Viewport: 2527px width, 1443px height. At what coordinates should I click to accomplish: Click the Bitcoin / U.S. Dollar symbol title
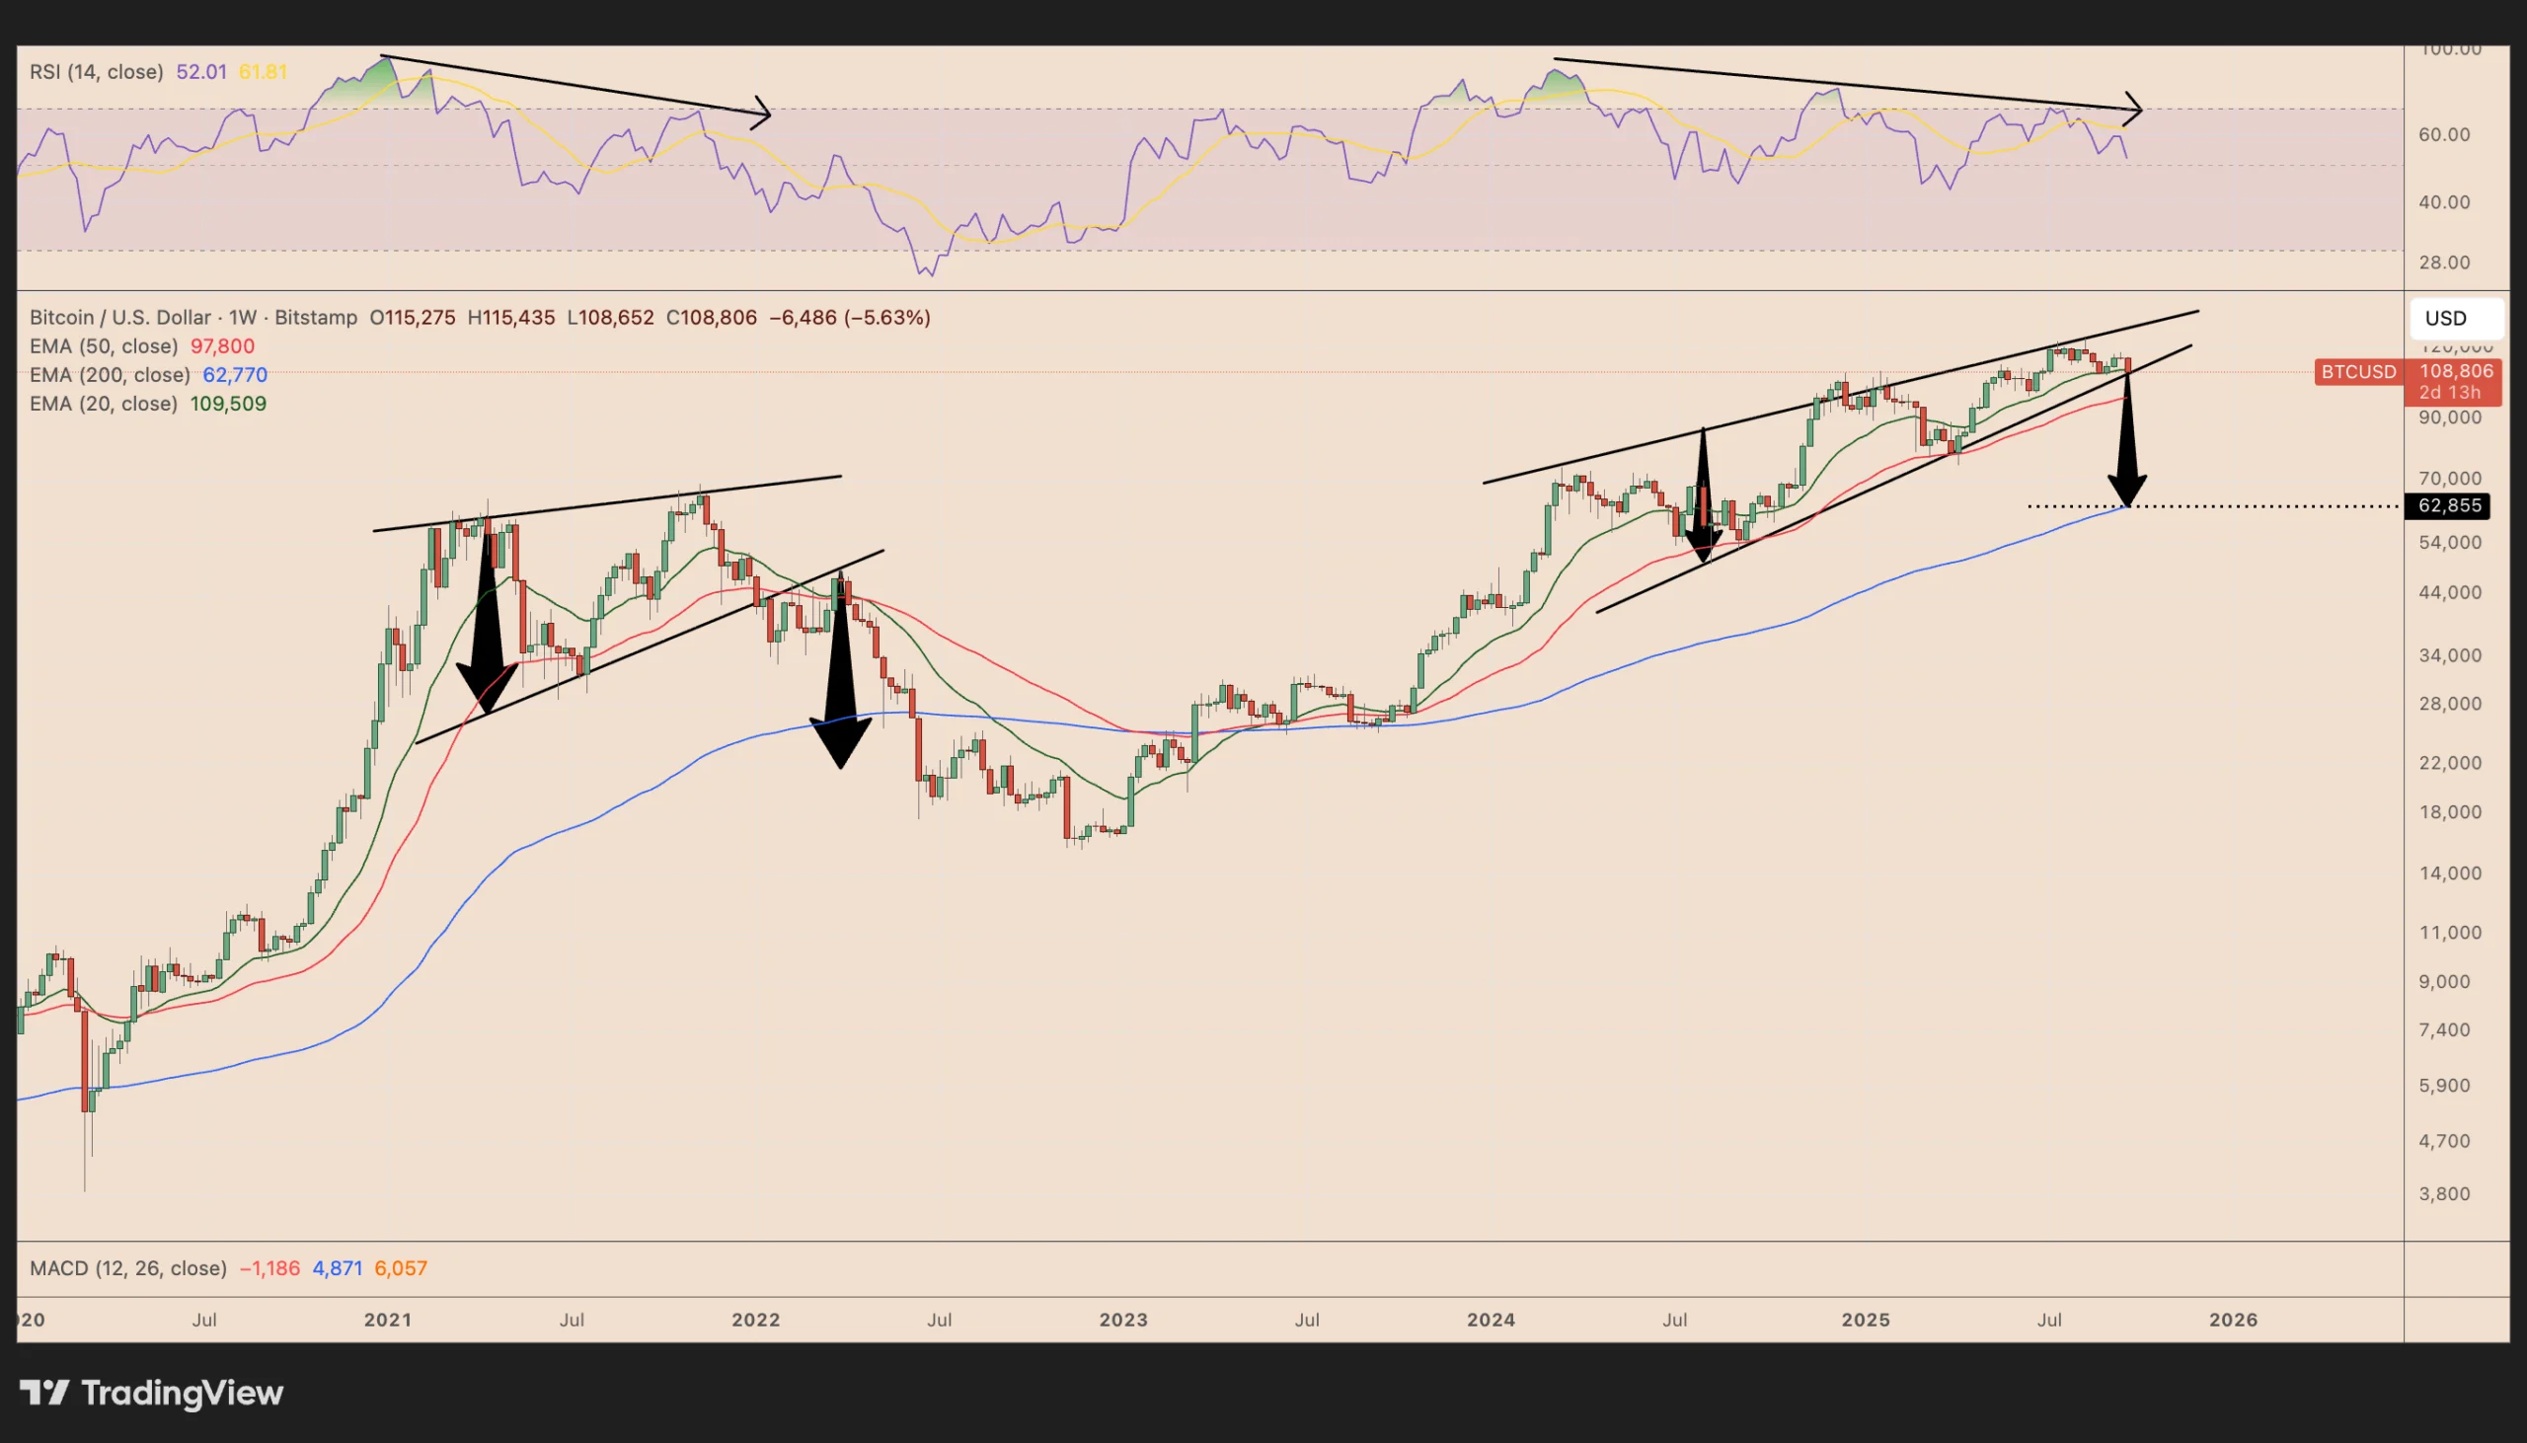tap(118, 318)
